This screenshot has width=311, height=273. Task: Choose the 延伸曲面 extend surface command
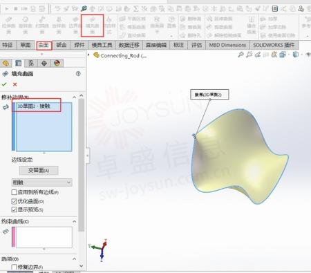coord(219,19)
